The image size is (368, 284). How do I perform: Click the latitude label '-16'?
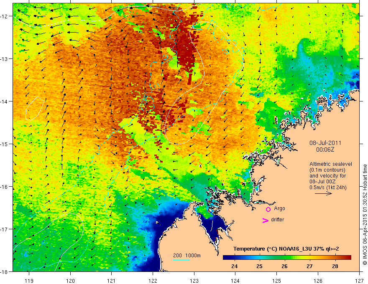[4, 187]
